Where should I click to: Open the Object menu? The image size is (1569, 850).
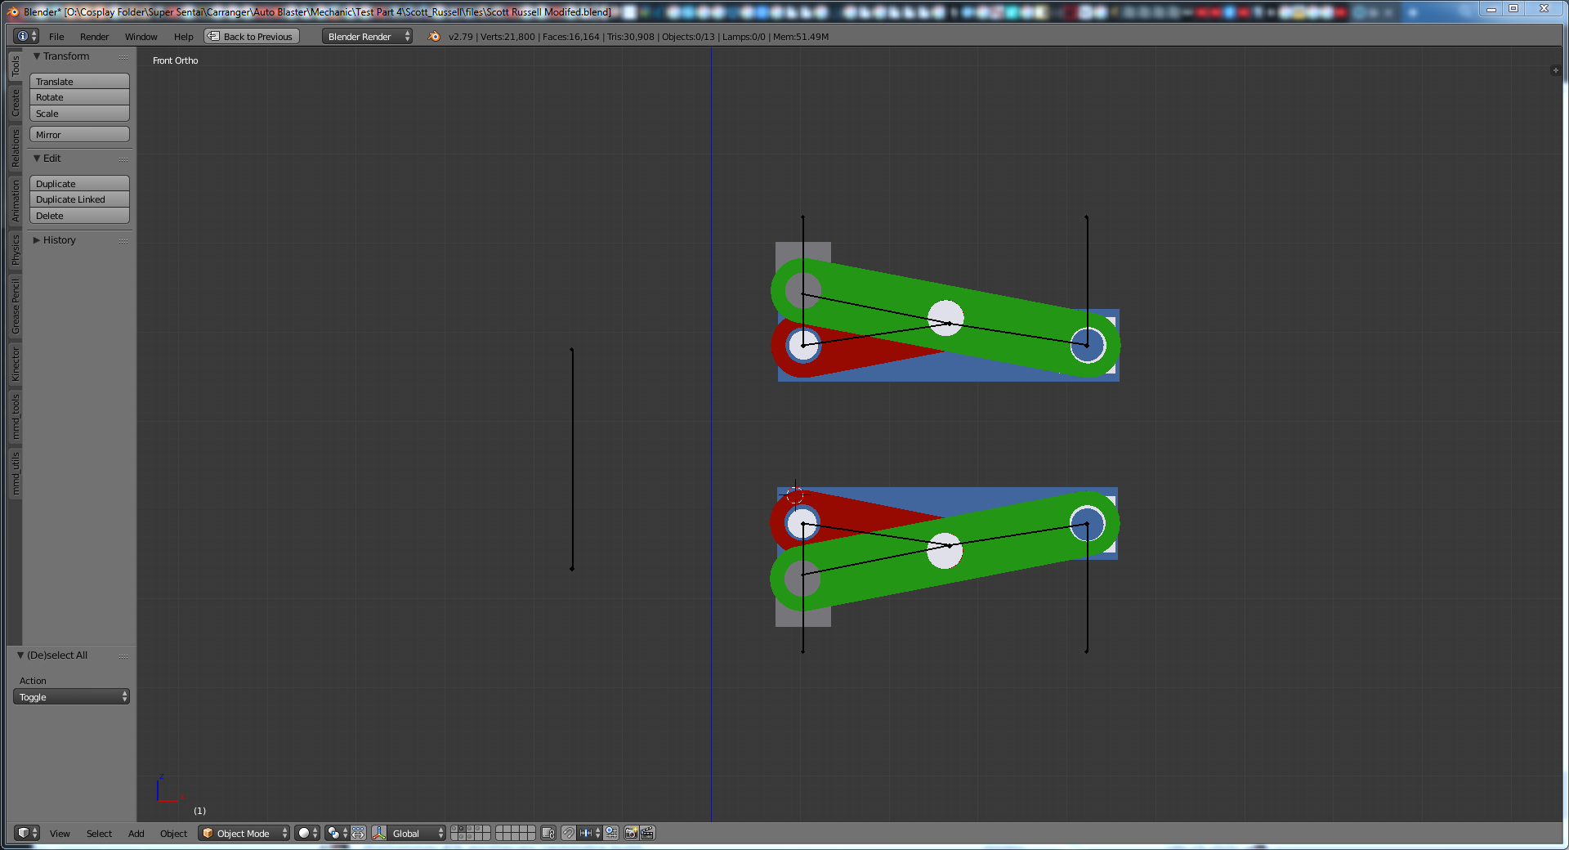(x=173, y=834)
